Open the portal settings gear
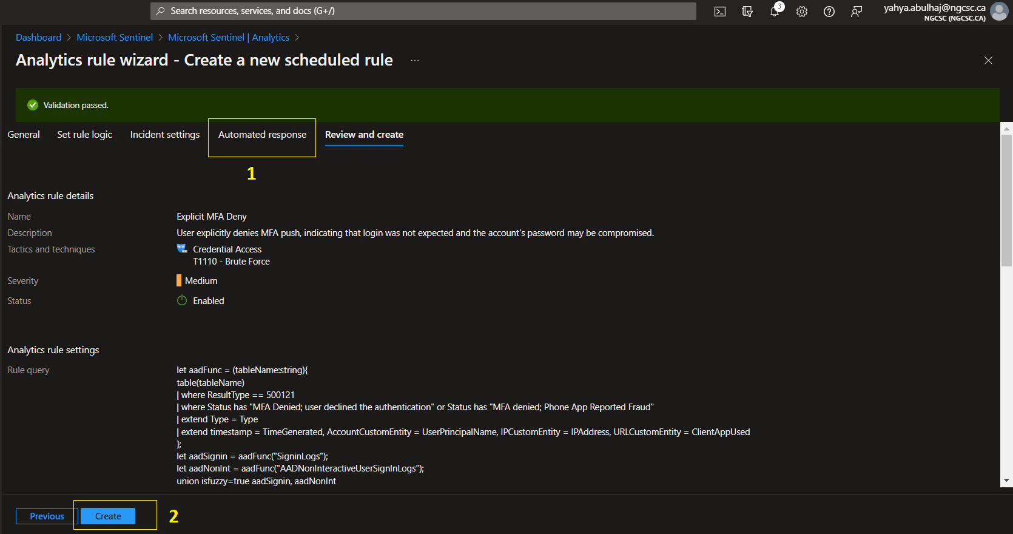Viewport: 1013px width, 534px height. pos(802,12)
